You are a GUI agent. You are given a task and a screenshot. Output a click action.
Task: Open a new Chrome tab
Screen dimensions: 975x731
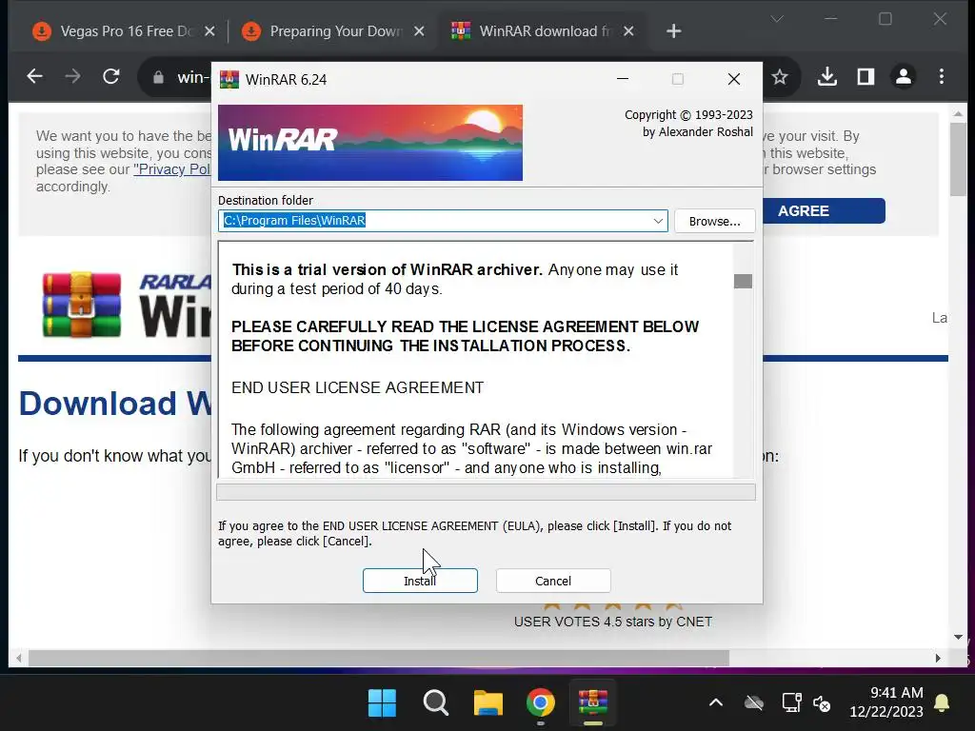tap(673, 31)
